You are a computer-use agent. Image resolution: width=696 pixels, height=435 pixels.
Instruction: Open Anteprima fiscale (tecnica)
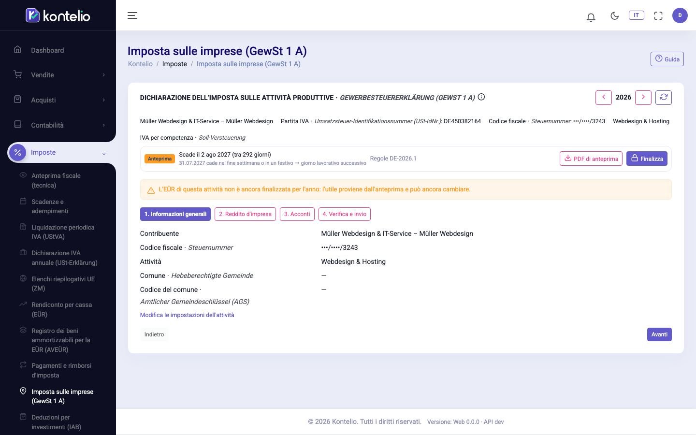pyautogui.click(x=58, y=180)
